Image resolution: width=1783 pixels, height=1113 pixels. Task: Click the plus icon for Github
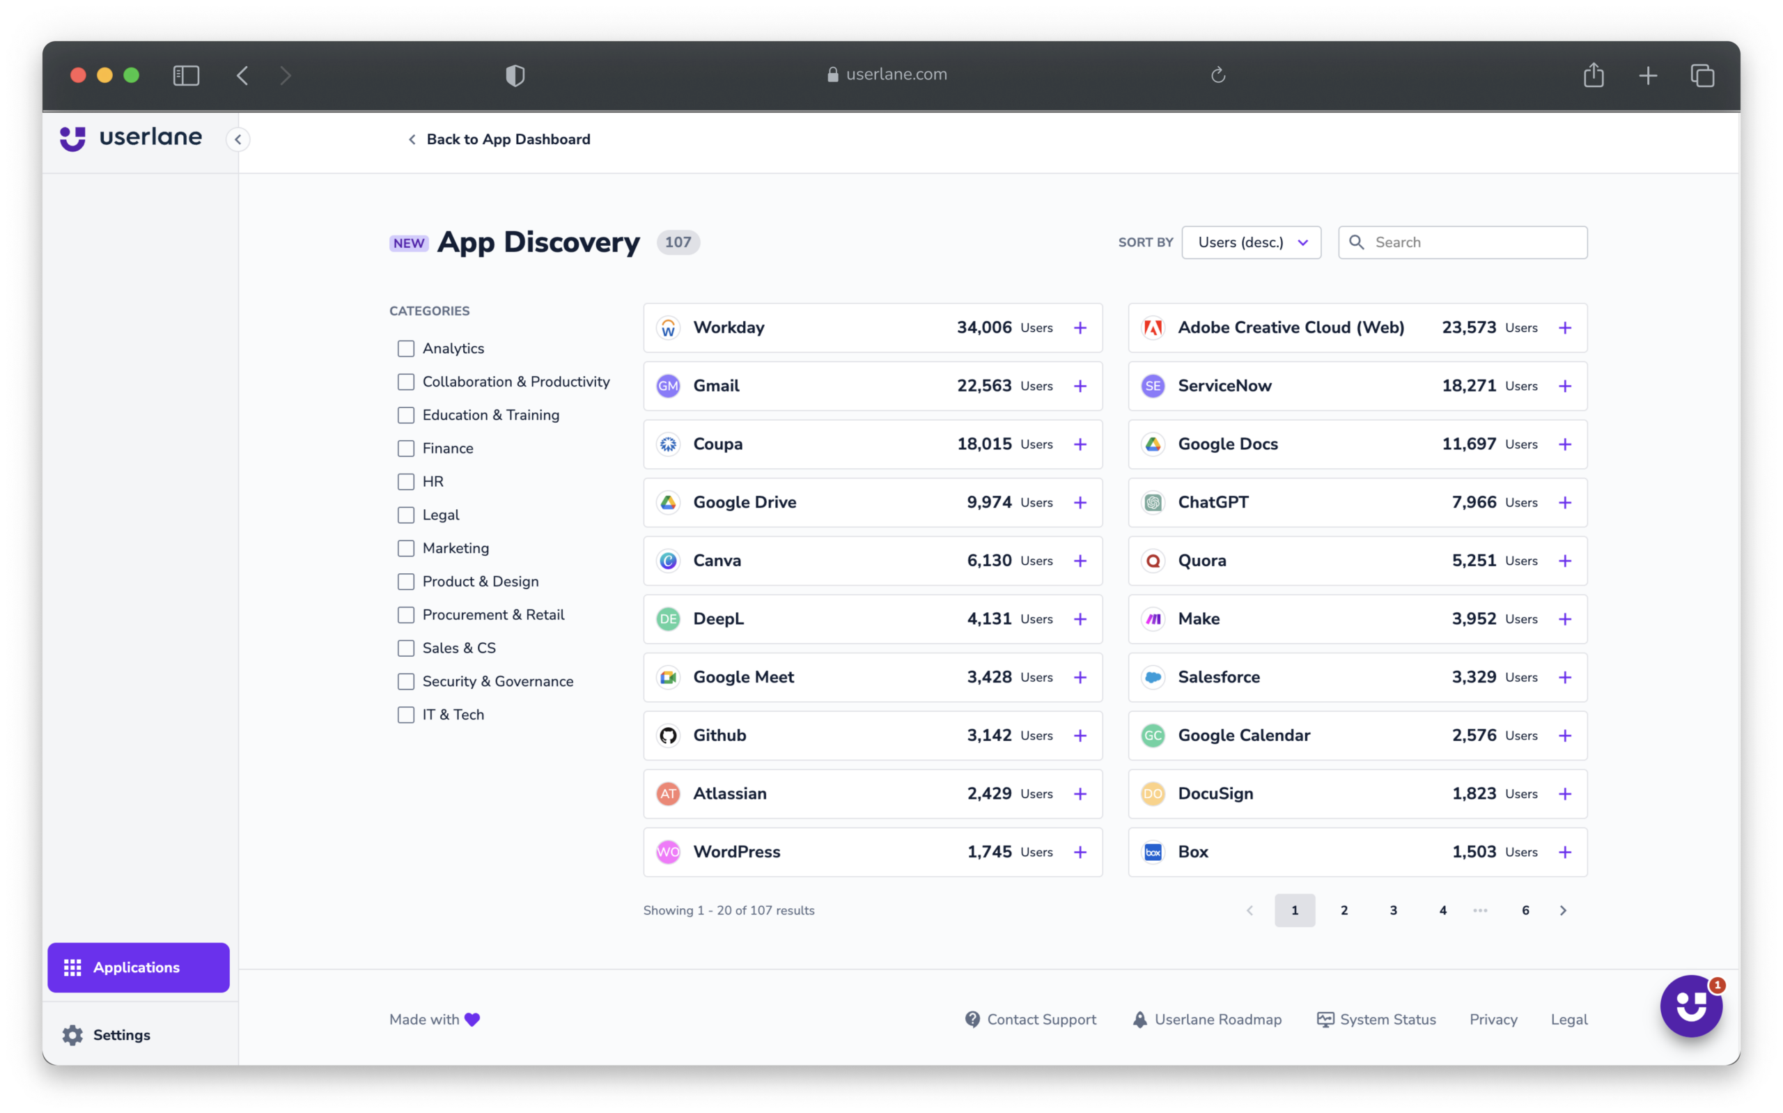pos(1080,735)
